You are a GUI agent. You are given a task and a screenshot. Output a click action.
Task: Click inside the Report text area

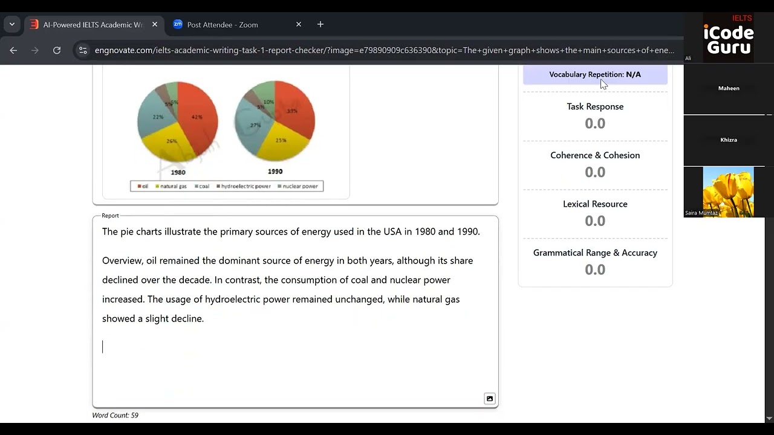[295, 311]
